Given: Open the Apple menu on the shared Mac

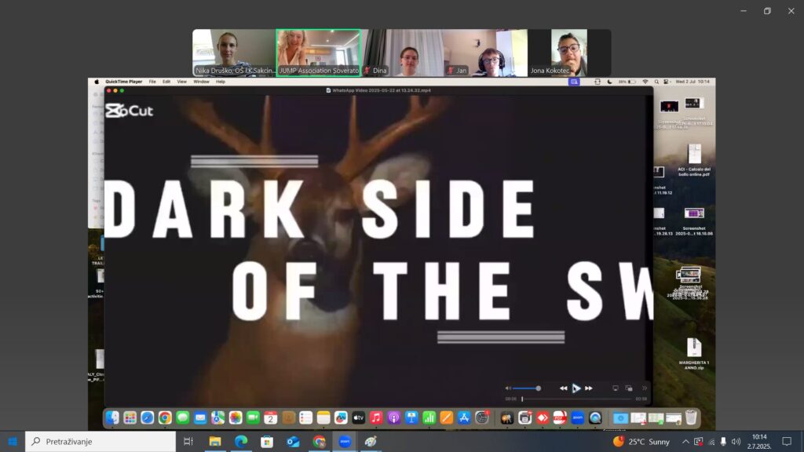Looking at the screenshot, I should click(97, 82).
